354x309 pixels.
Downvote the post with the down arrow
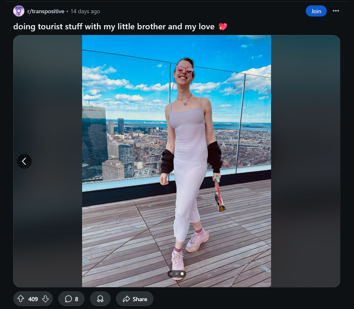pos(45,299)
